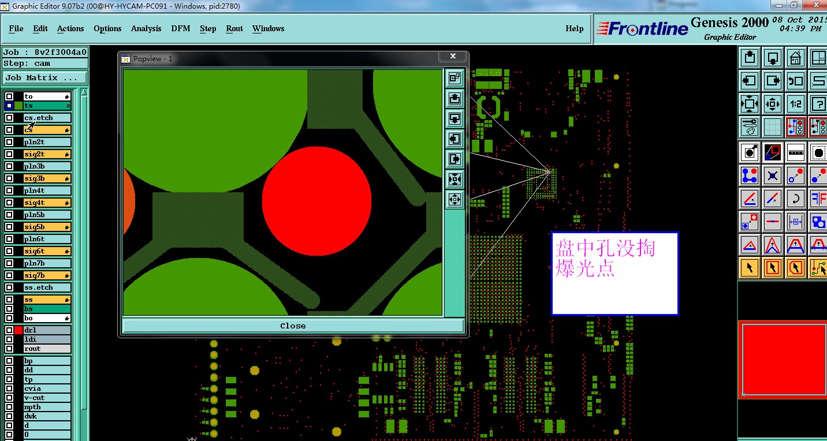Screen dimensions: 827x441
Task: Open the File menu
Action: pyautogui.click(x=16, y=28)
